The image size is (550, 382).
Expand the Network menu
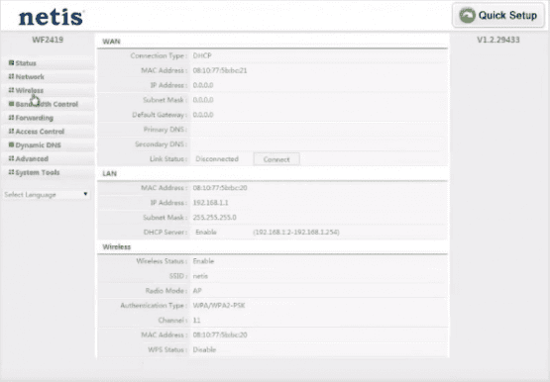(x=30, y=76)
